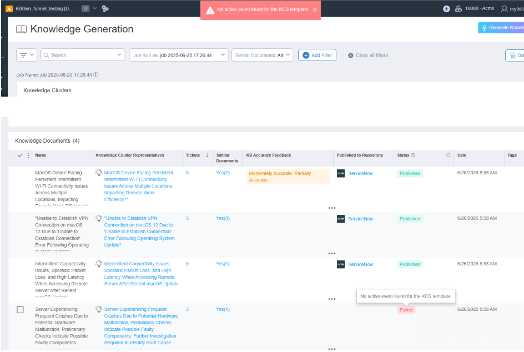Click Published status on MacOS Wi-Fi row
Image resolution: width=524 pixels, height=352 pixels.
410,173
